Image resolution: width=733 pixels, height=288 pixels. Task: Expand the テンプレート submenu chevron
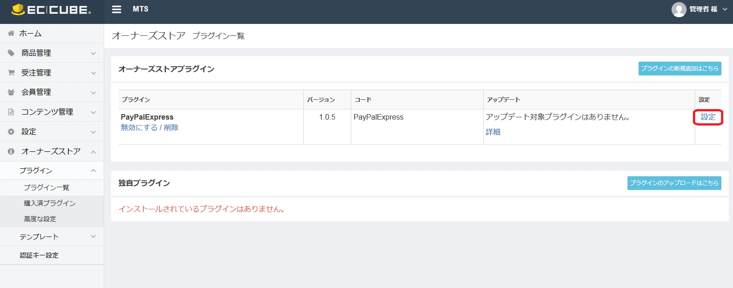pyautogui.click(x=94, y=236)
